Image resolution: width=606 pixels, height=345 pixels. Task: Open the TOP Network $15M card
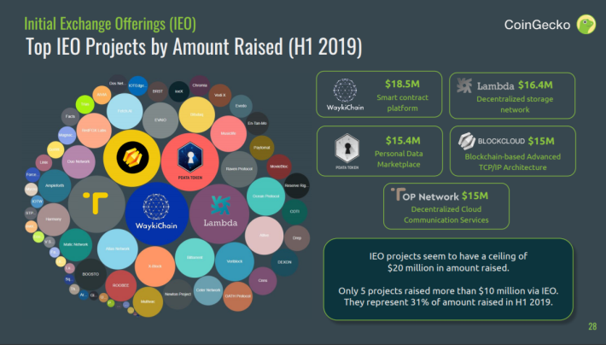pyautogui.click(x=446, y=206)
